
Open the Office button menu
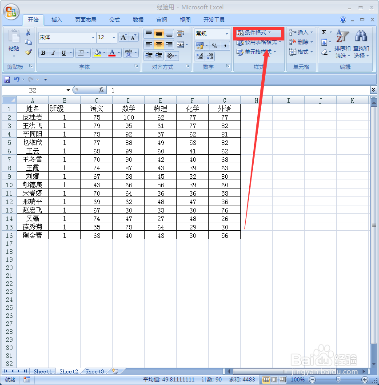pos(11,12)
